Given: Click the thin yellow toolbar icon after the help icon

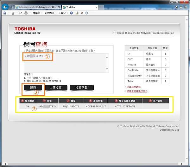Looking at the screenshot, I should [78, 13].
